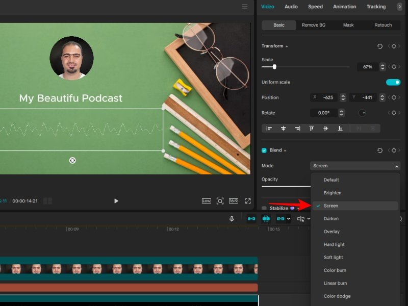This screenshot has height=306, width=408.
Task: Click the align top icon
Action: pos(311,129)
